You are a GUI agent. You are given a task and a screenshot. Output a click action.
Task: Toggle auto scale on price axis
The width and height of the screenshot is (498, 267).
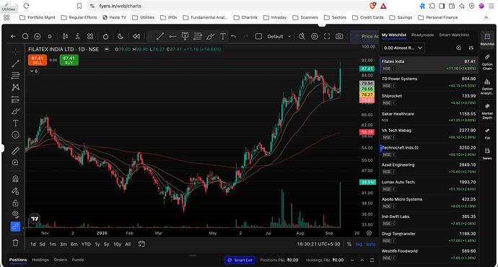click(x=371, y=244)
